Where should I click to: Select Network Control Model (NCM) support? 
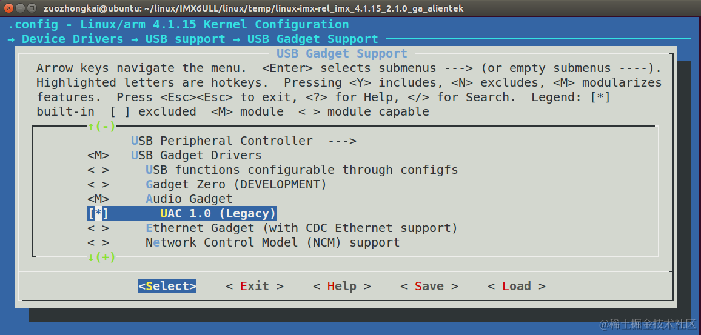[273, 242]
